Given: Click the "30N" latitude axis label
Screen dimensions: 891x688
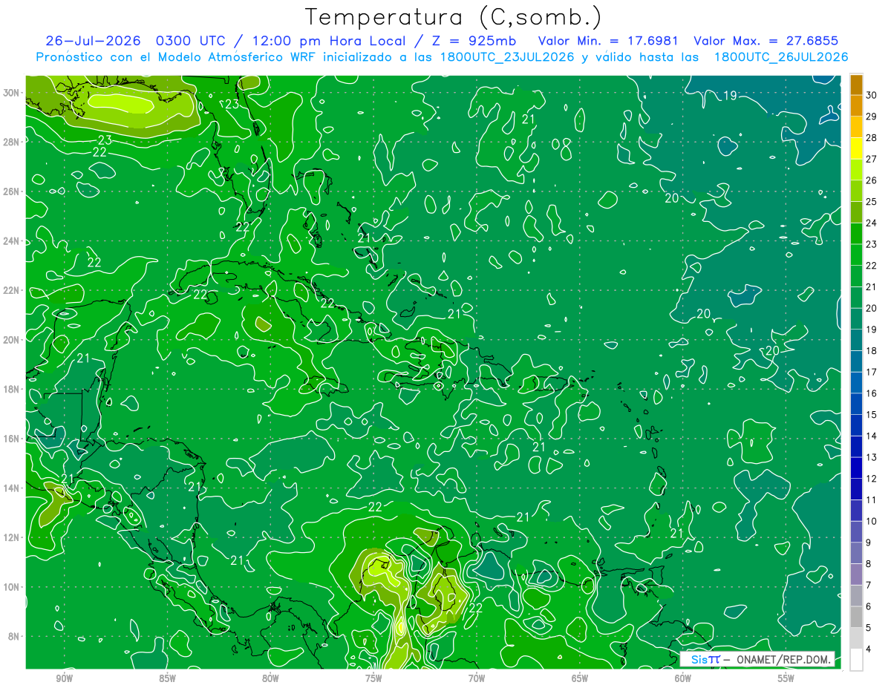Looking at the screenshot, I should click(x=13, y=93).
